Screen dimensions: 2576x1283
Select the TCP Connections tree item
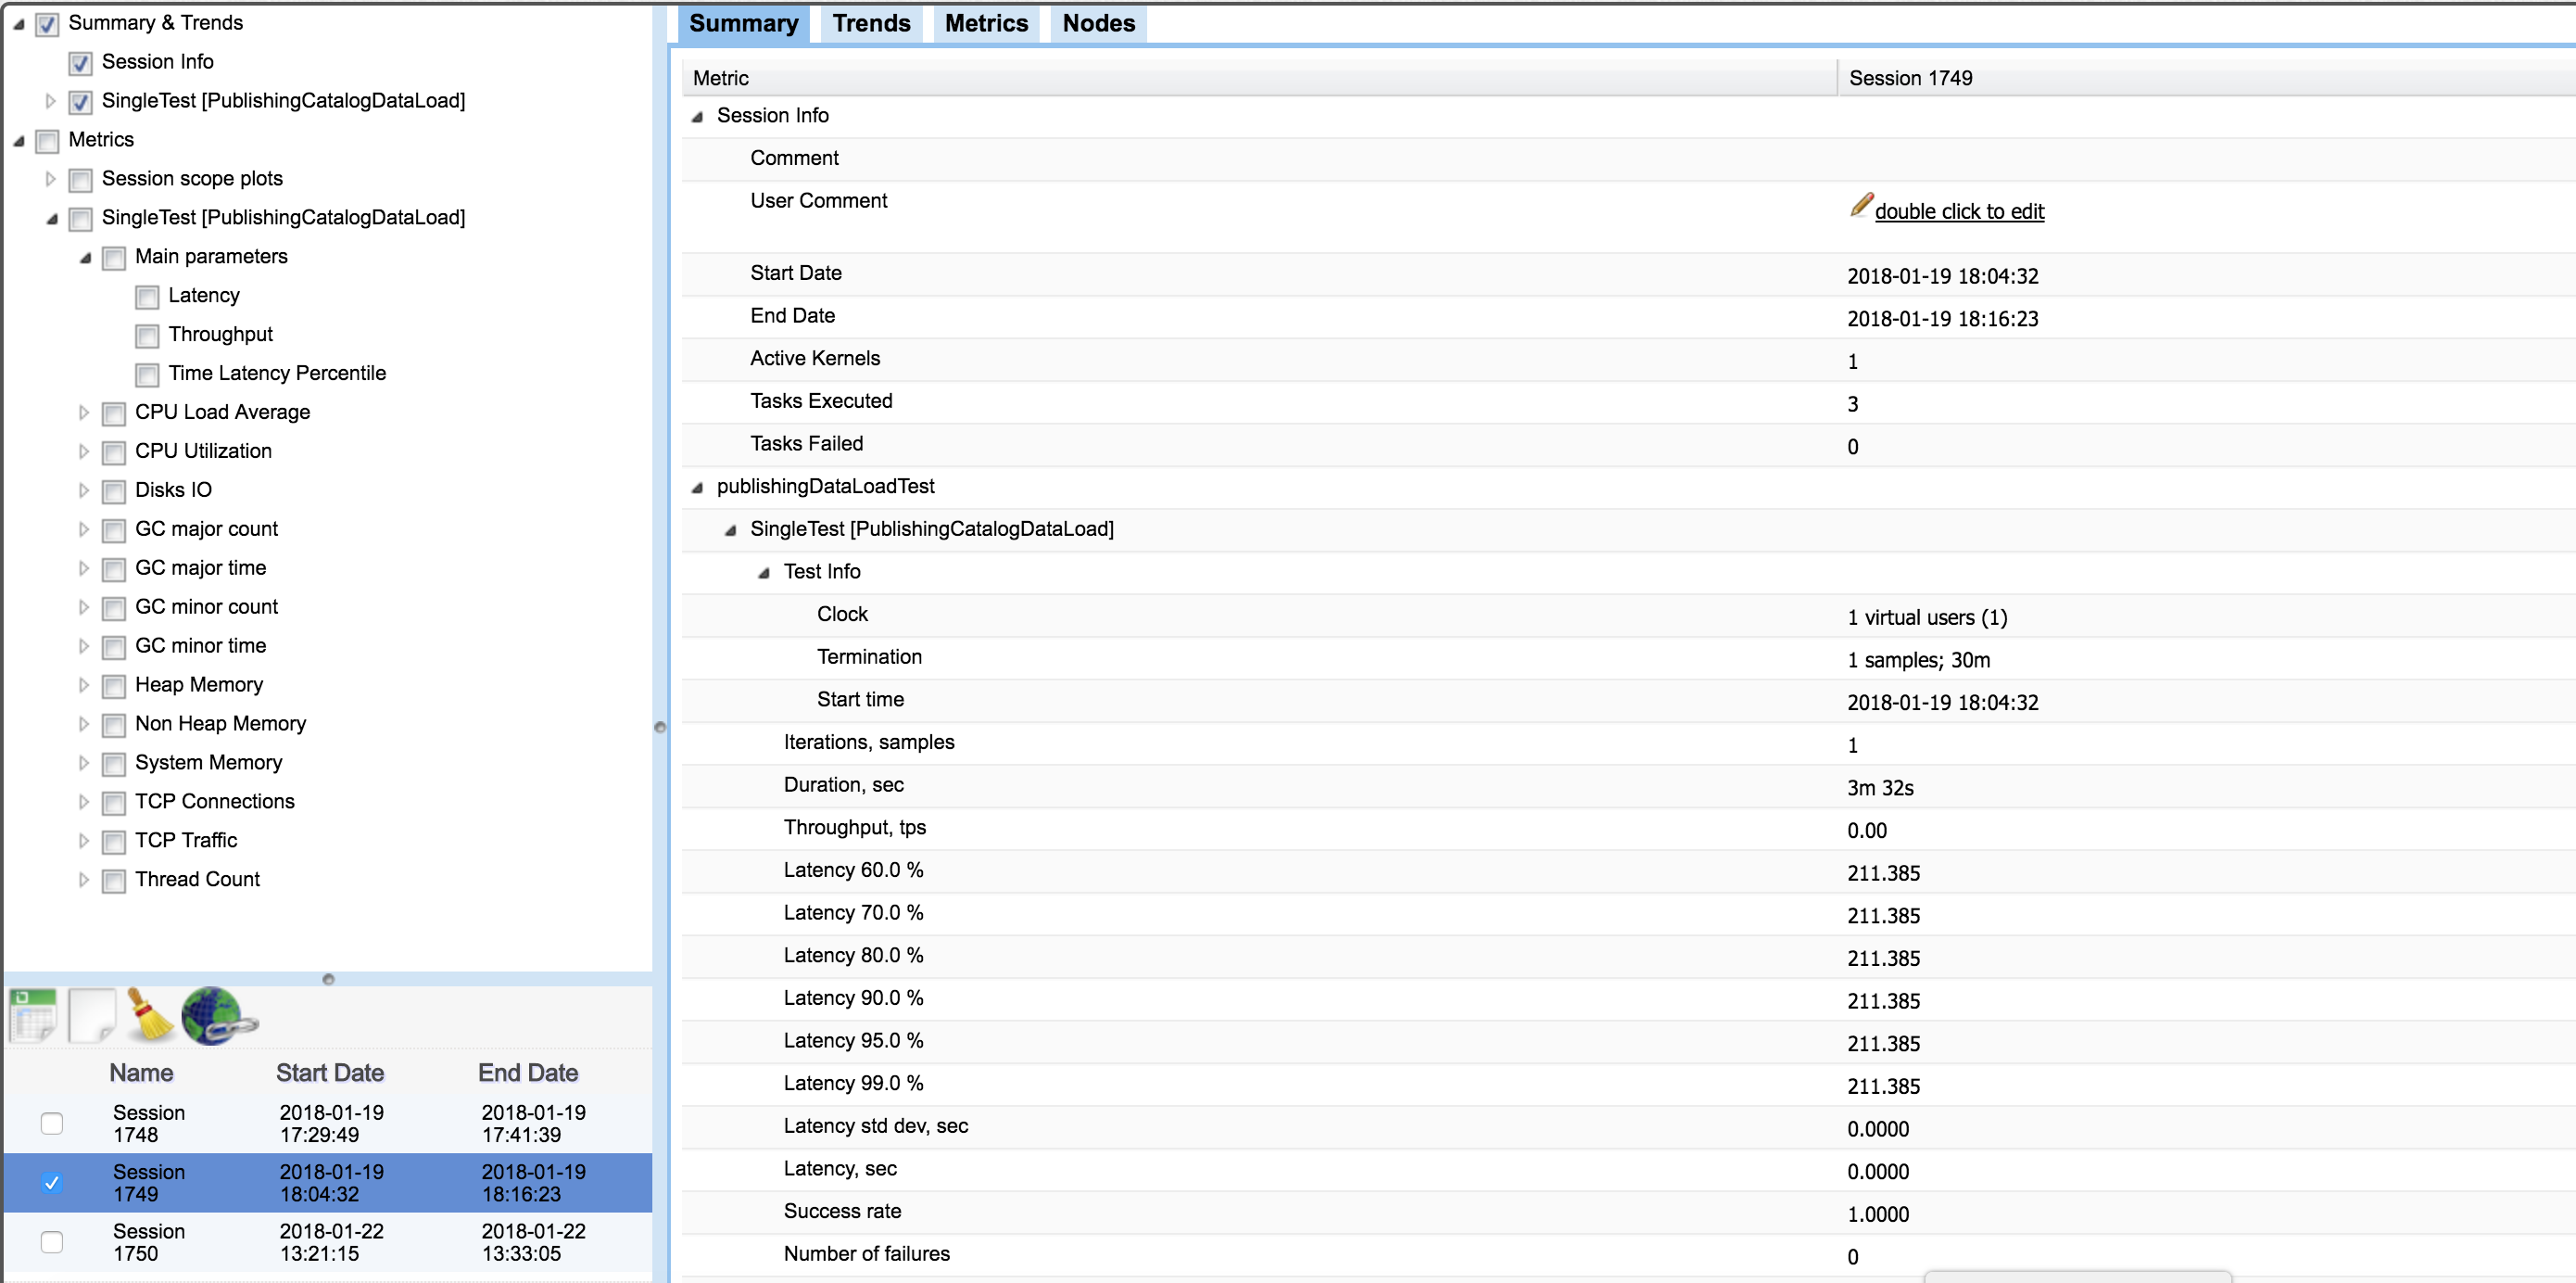pos(215,802)
